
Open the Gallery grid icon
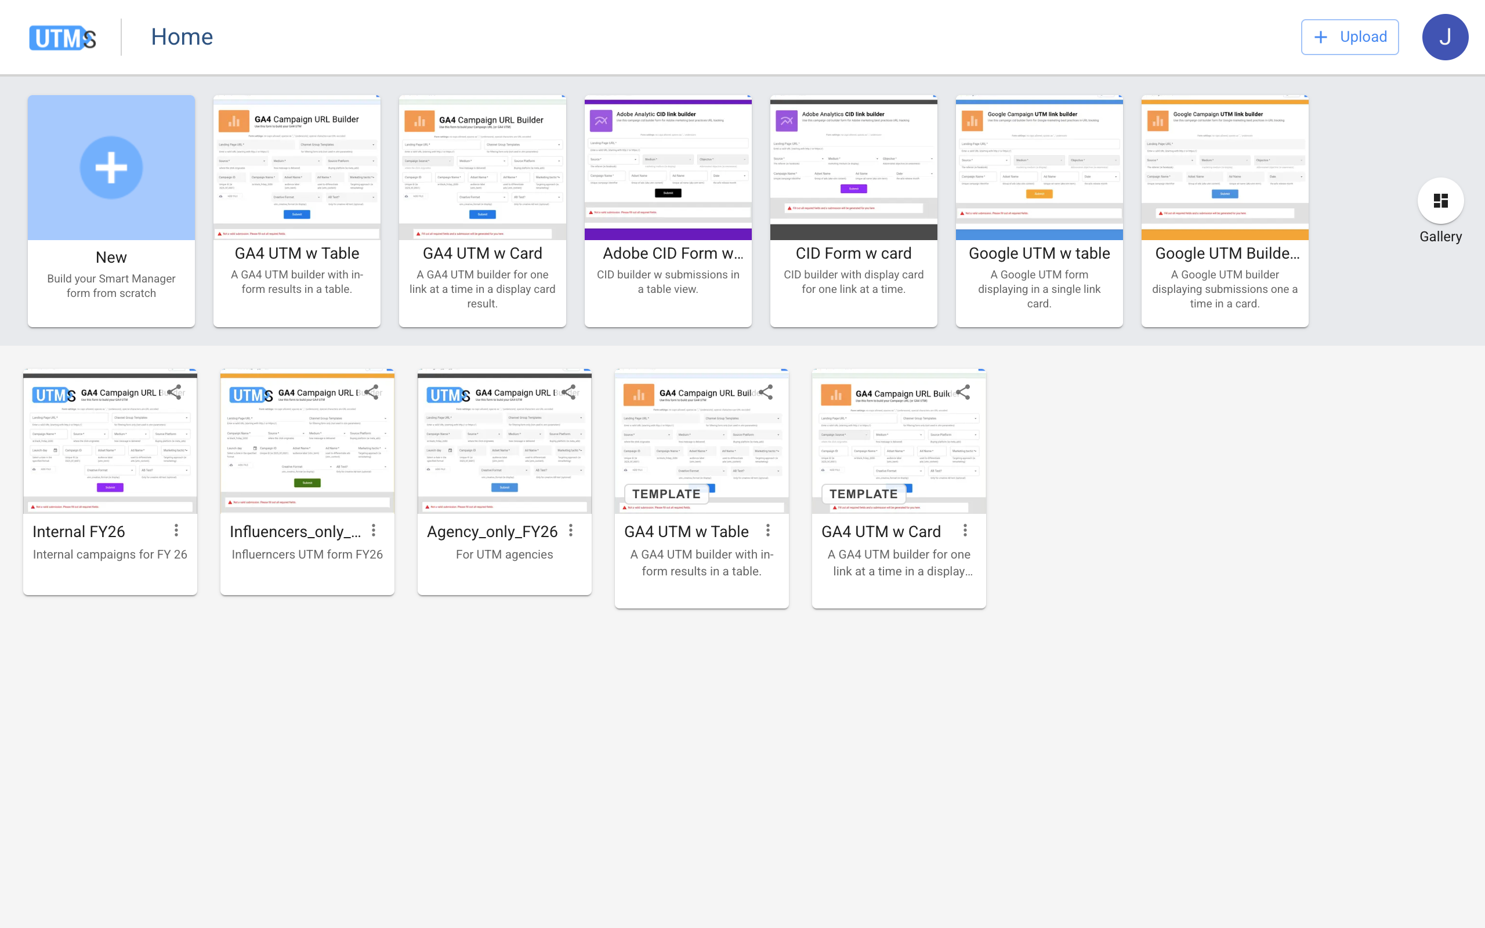[1440, 201]
